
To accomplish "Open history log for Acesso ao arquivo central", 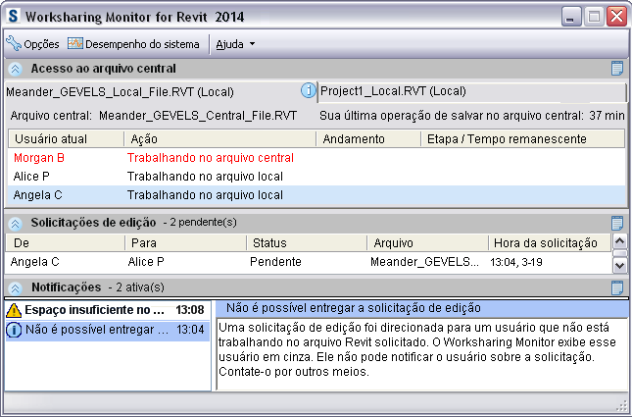I will pyautogui.click(x=617, y=69).
